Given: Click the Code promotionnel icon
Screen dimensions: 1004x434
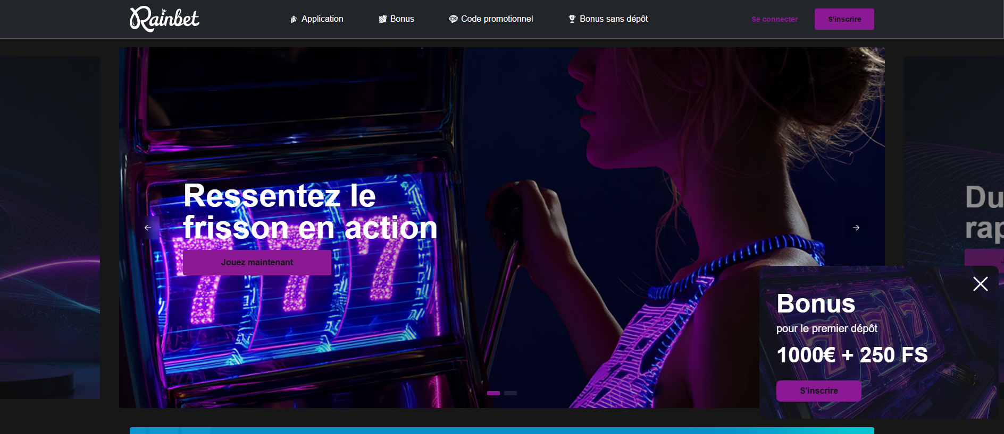Looking at the screenshot, I should coord(453,19).
